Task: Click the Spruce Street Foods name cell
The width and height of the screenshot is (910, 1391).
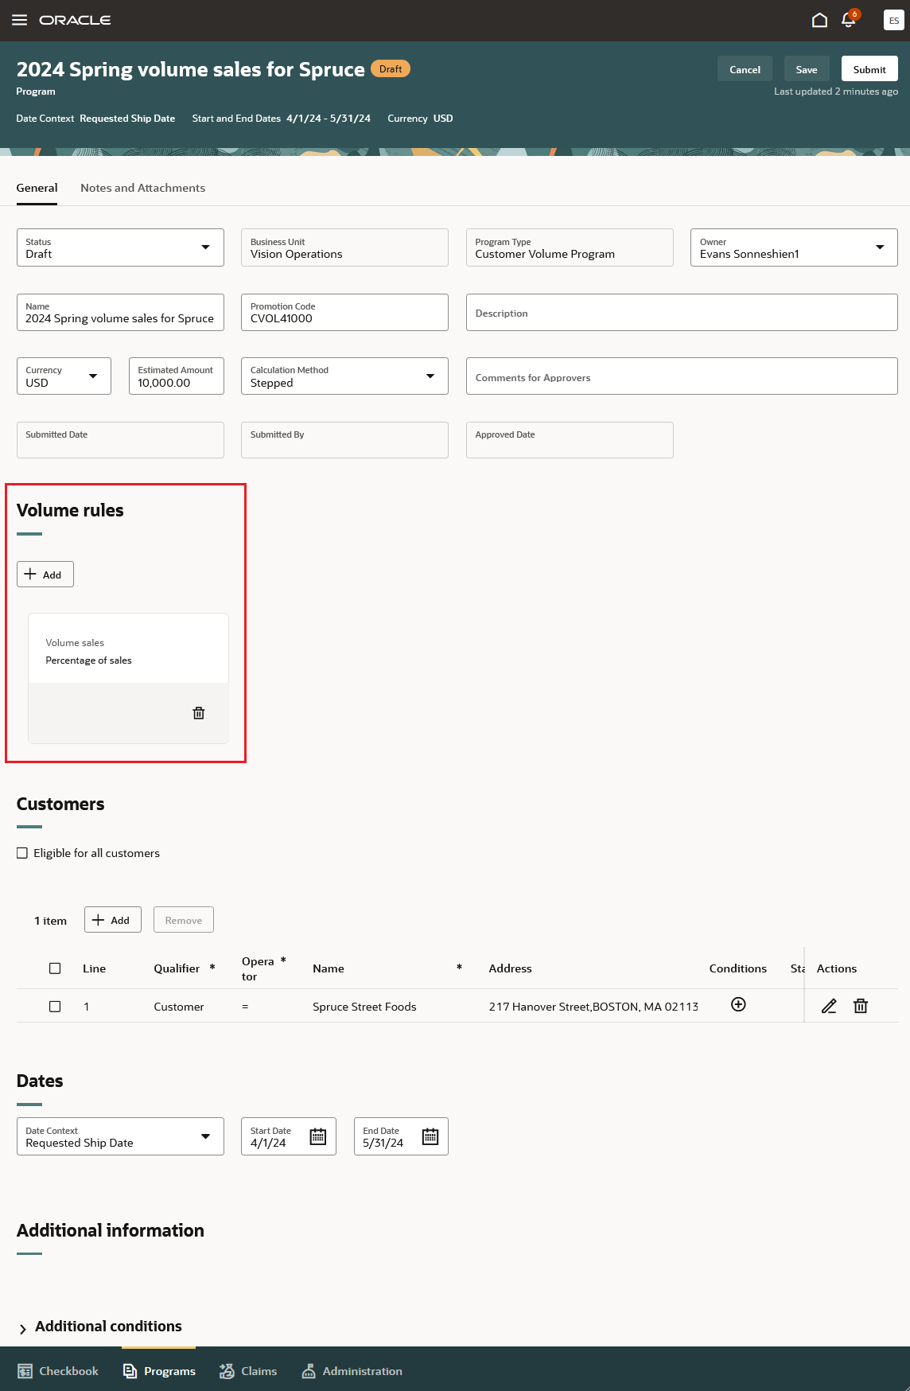Action: click(364, 1007)
